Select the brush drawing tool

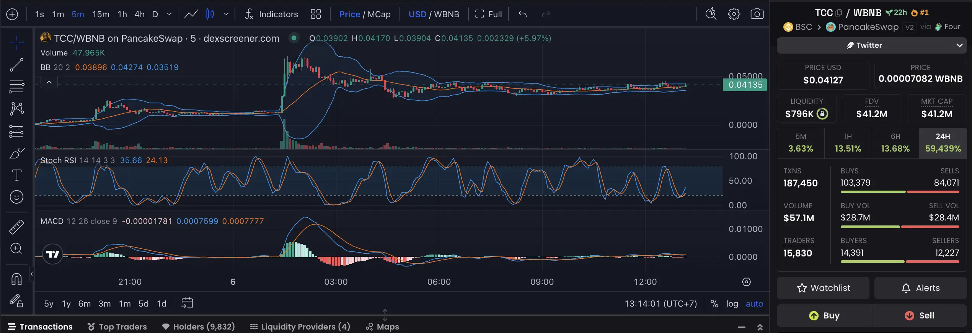tap(16, 153)
